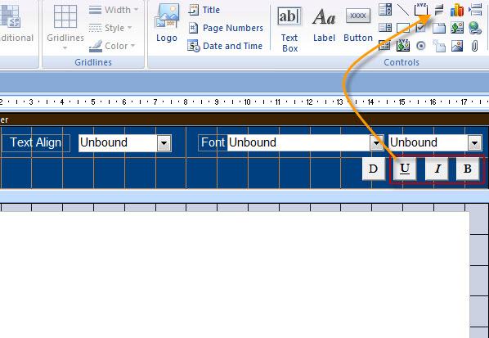
Task: Select the Unbound Object Frame icon
Action: point(457,28)
